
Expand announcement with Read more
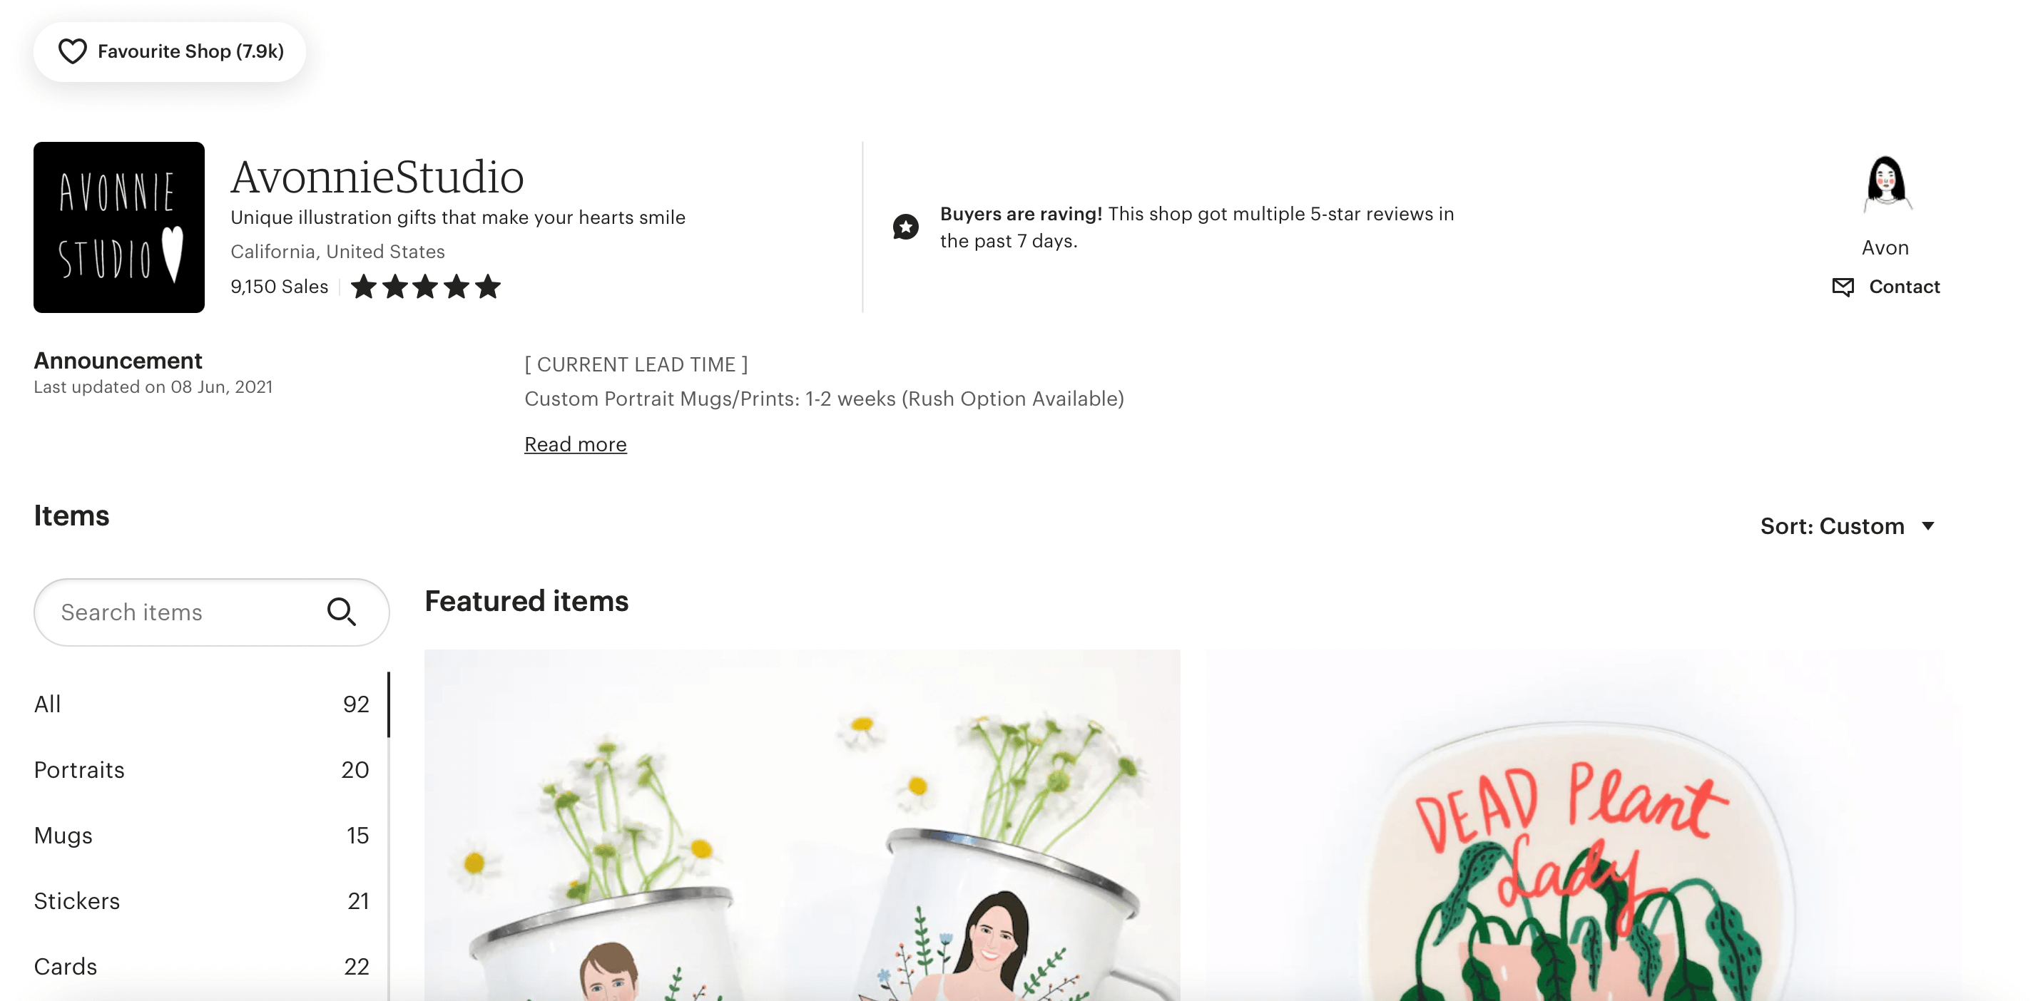[576, 444]
